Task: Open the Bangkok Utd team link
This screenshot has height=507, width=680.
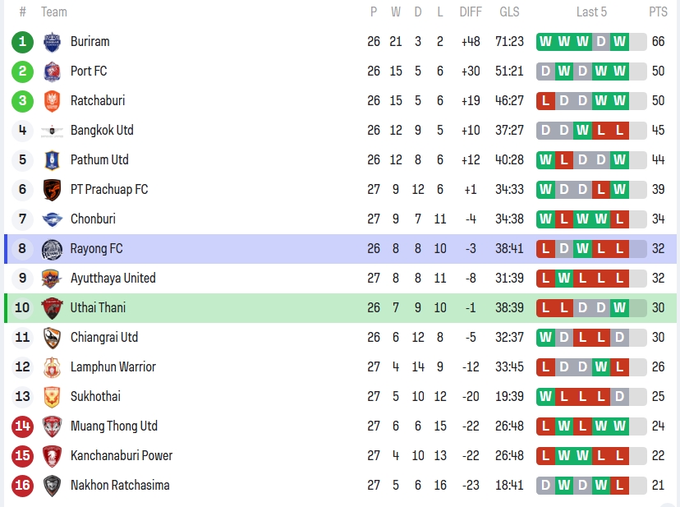Action: coord(102,131)
